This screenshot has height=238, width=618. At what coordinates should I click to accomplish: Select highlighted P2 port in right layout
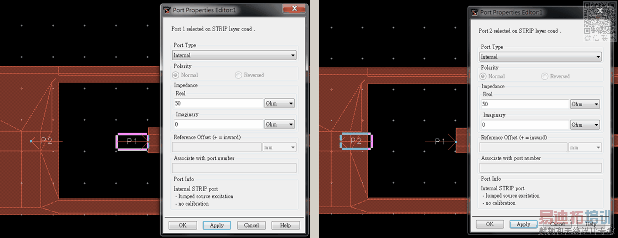pos(356,141)
